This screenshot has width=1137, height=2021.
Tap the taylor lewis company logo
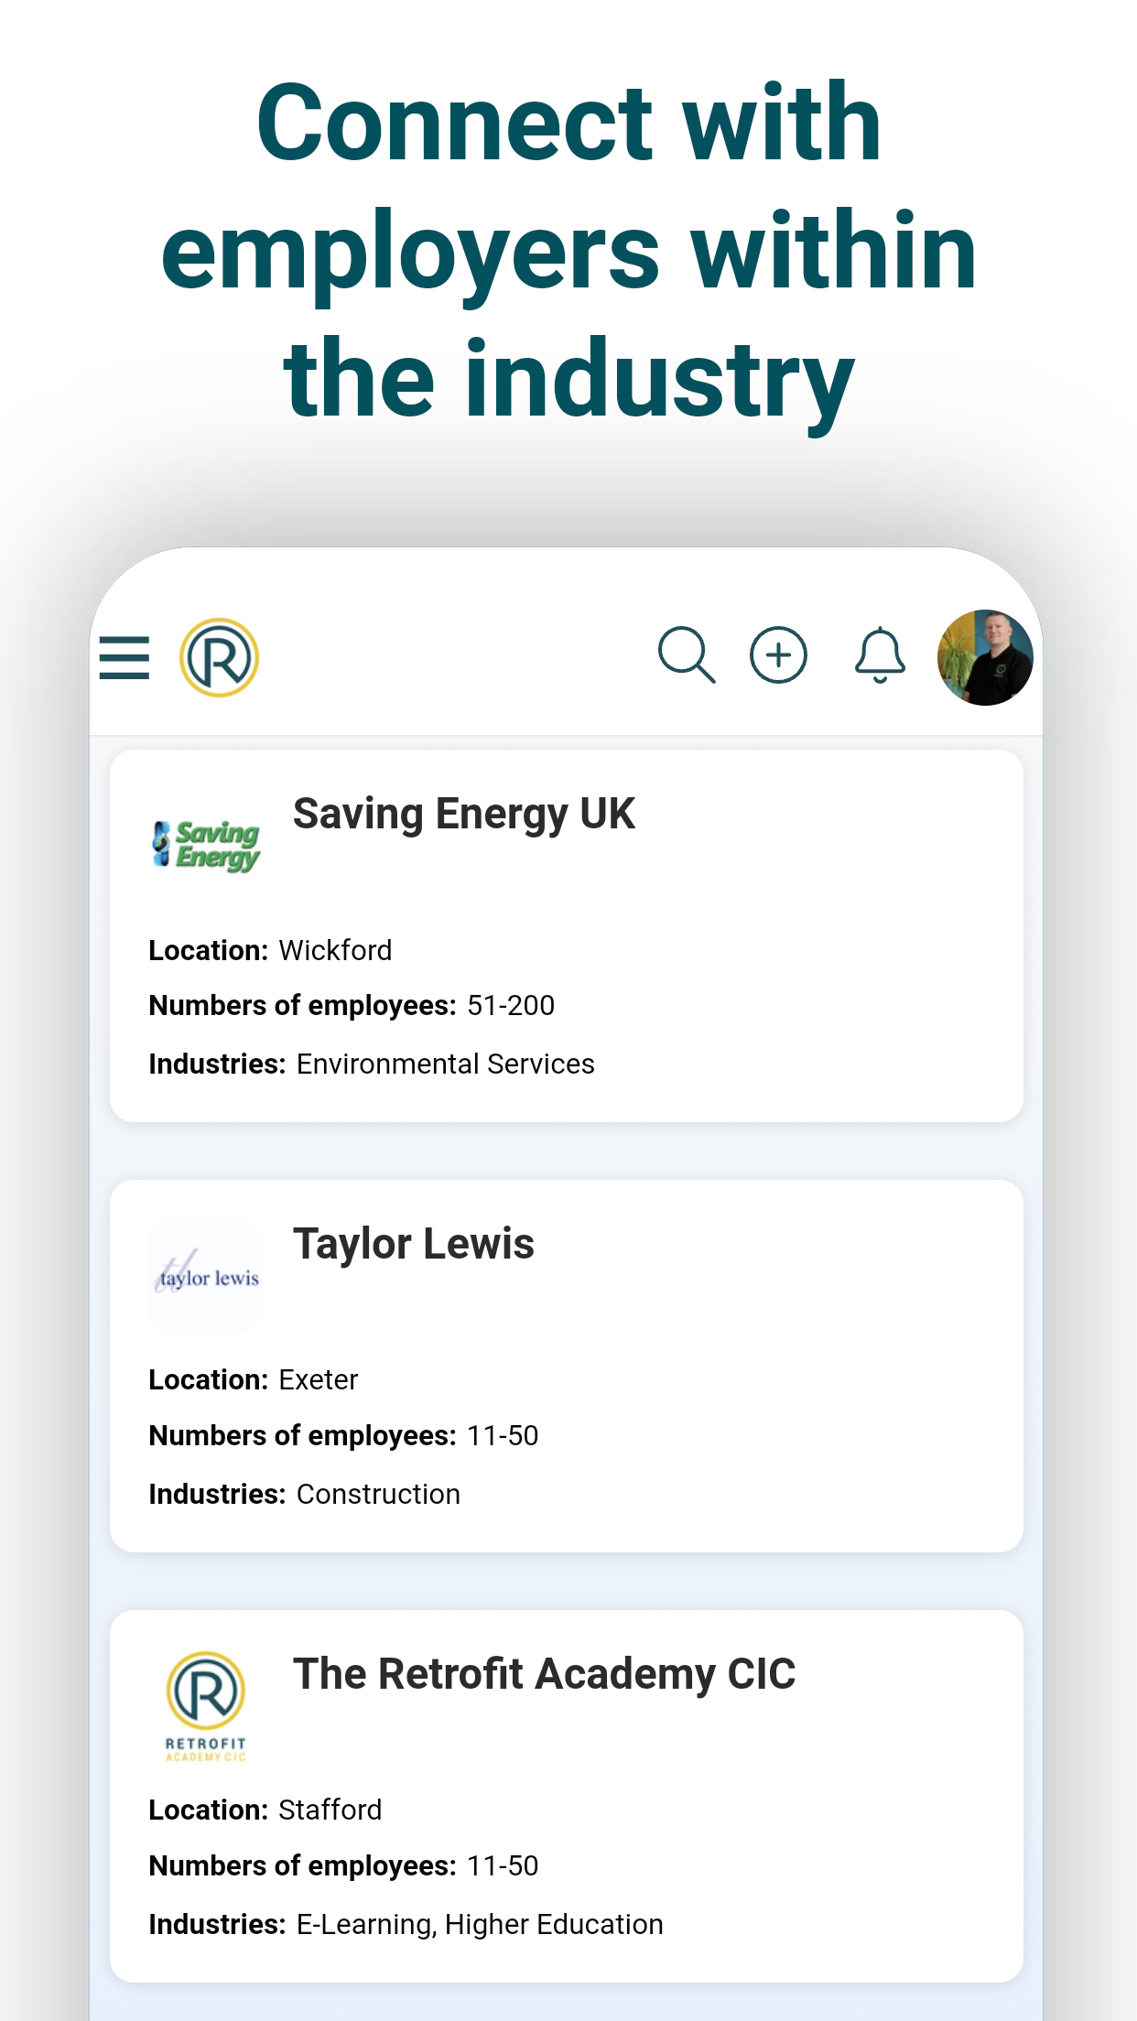tap(207, 1275)
